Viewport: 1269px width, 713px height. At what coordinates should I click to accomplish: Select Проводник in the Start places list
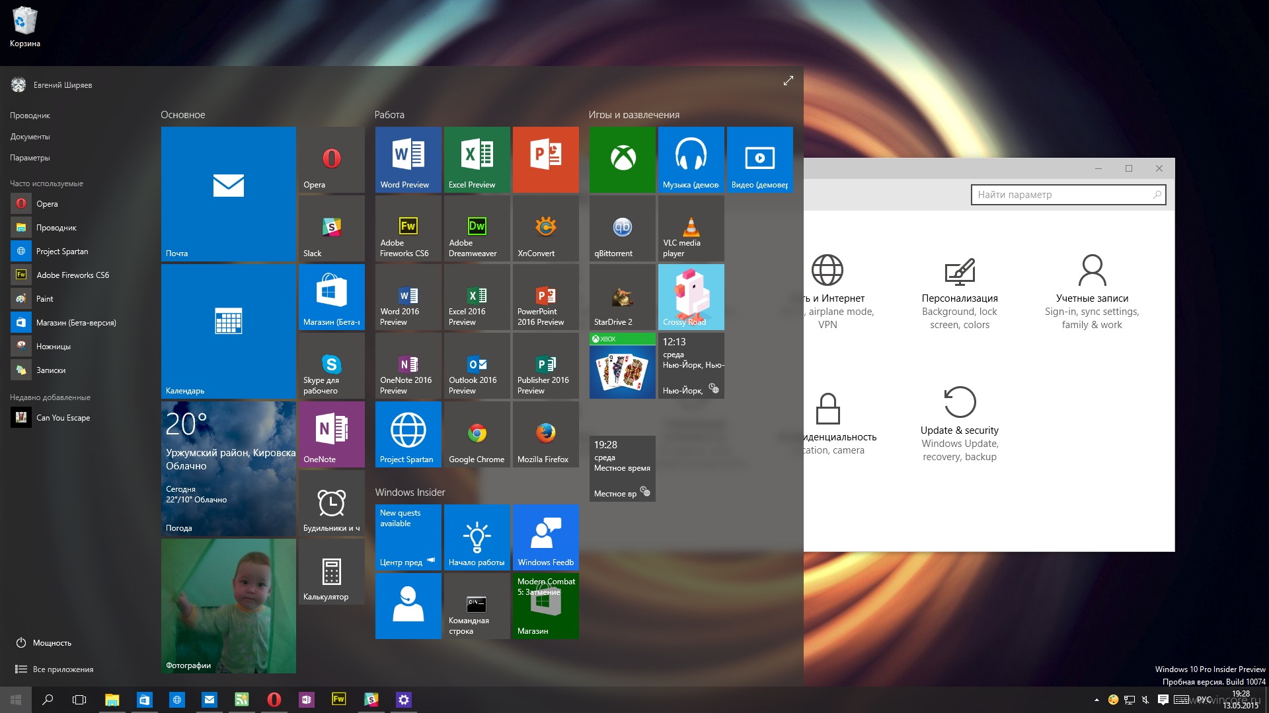(x=30, y=116)
